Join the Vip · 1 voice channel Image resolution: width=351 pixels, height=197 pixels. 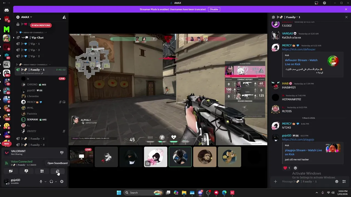pos(40,44)
